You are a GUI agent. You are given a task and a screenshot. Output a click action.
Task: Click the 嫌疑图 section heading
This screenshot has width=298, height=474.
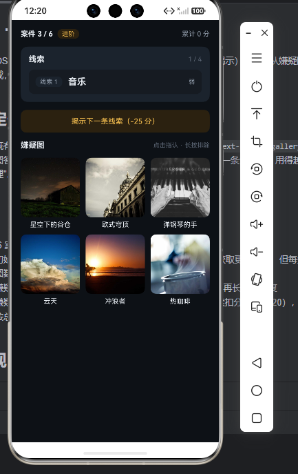[32, 145]
